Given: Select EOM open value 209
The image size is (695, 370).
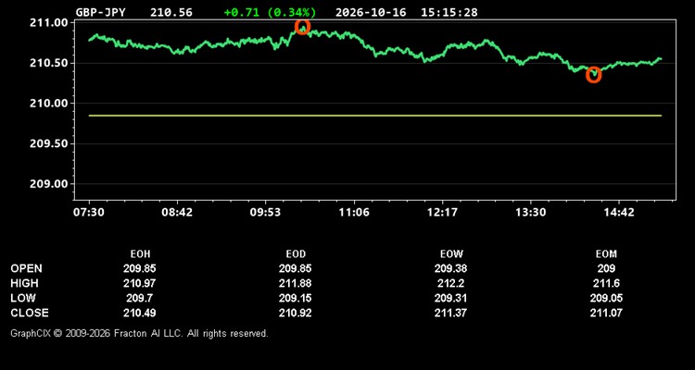Looking at the screenshot, I should (606, 268).
